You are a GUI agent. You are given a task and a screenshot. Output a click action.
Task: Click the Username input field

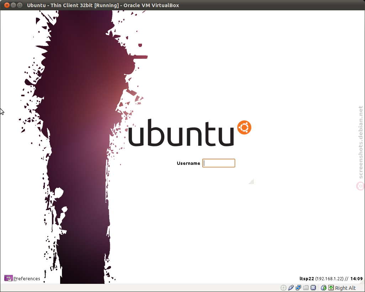click(x=218, y=163)
